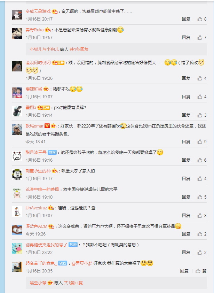Expand 共1条回复 under 春野Ruka's comment
This screenshot has height=293, width=214.
click(x=79, y=49)
